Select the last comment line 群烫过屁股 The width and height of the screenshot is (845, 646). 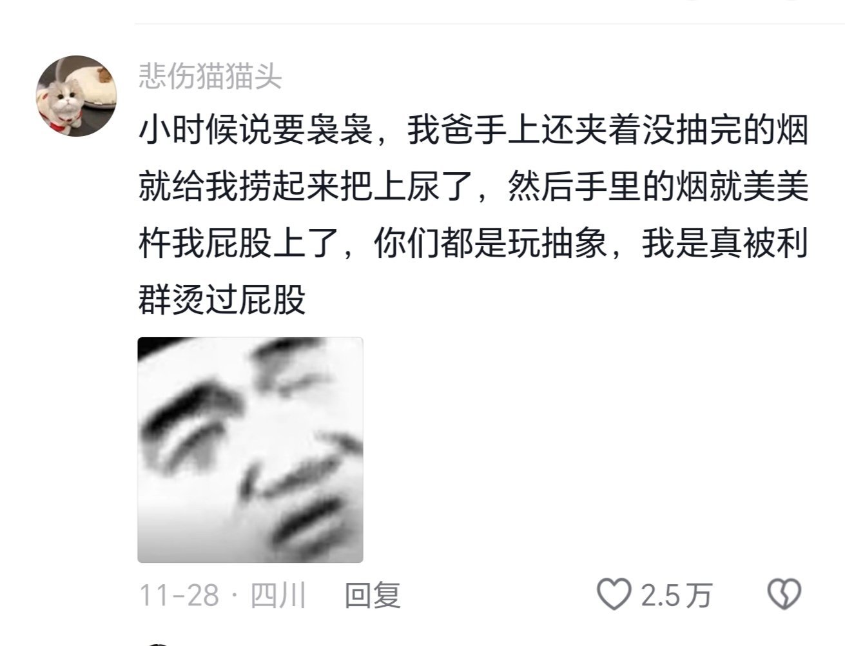coord(222,300)
